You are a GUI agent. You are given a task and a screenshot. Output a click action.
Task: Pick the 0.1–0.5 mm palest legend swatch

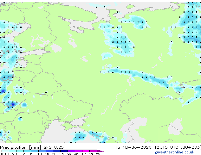[5, 151]
